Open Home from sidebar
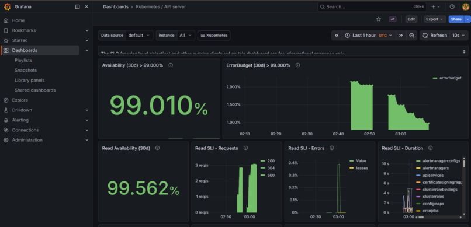The height and width of the screenshot is (227, 471). click(18, 20)
